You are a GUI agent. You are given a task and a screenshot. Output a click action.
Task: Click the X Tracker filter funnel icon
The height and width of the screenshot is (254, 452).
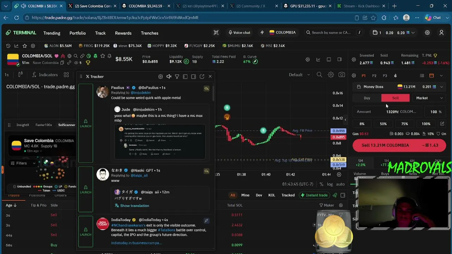(x=177, y=77)
